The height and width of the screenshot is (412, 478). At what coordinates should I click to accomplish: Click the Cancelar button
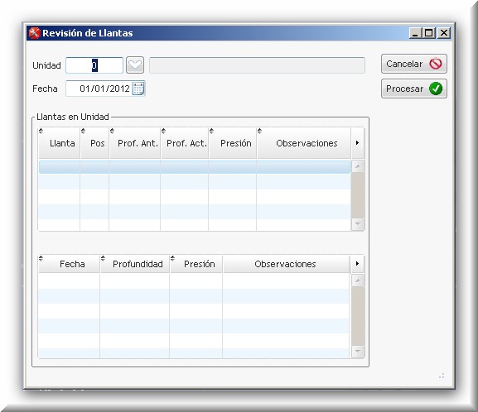point(414,64)
